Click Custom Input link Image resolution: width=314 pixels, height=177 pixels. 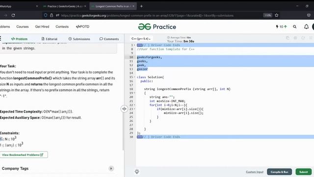(x=255, y=172)
